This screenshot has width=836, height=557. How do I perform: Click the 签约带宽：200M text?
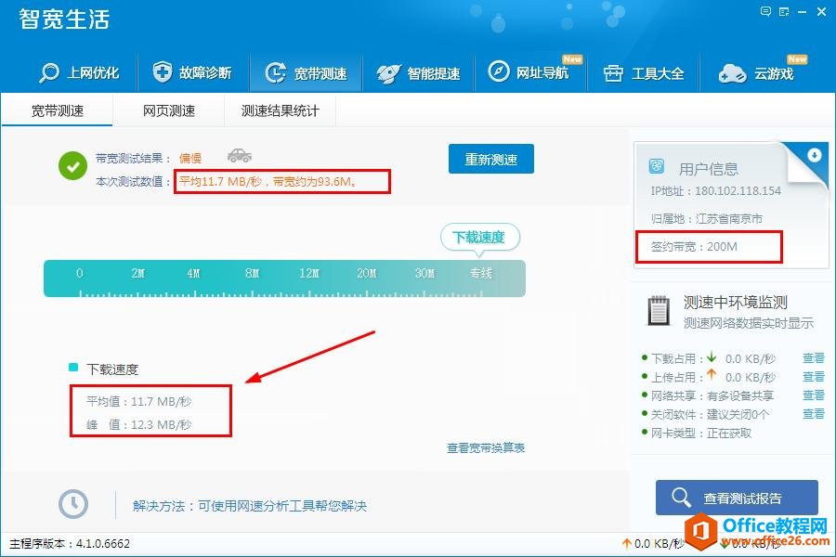coord(694,247)
